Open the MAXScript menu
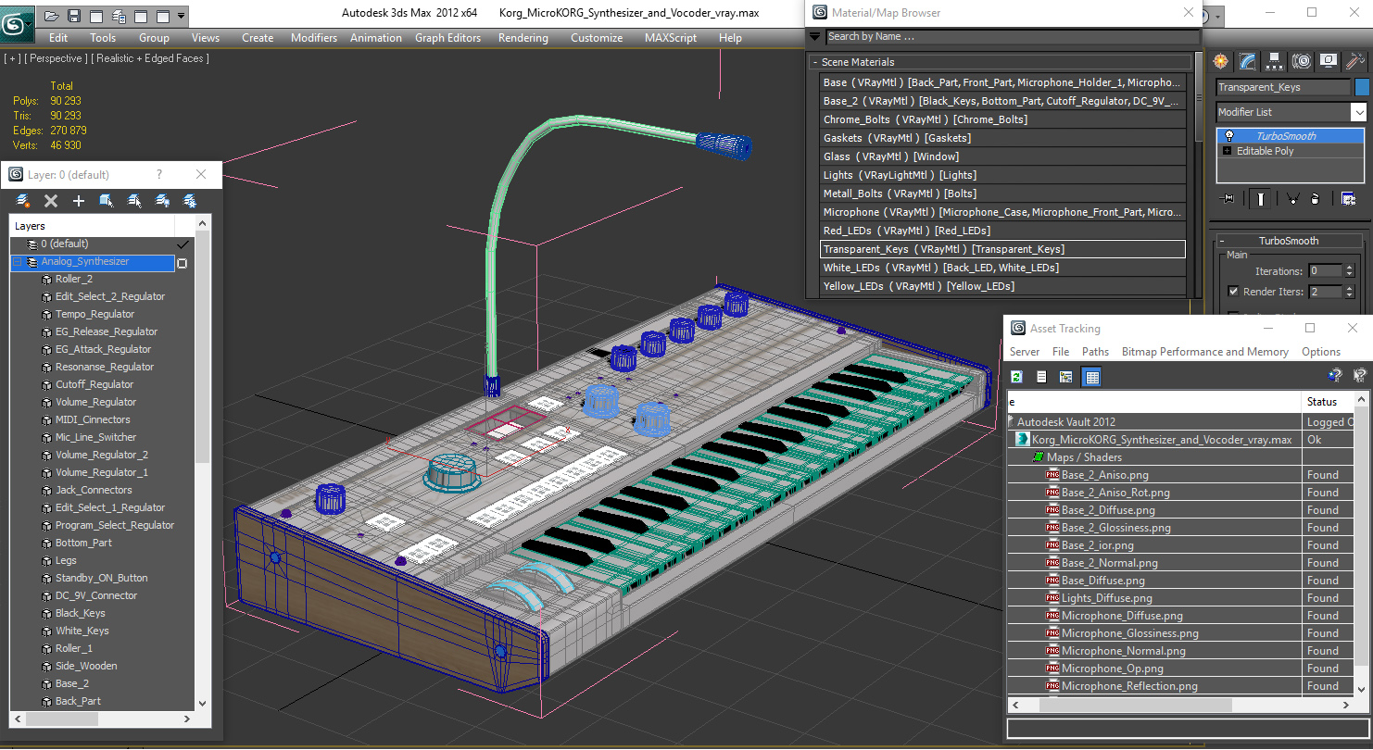Viewport: 1373px width, 750px height. (671, 38)
